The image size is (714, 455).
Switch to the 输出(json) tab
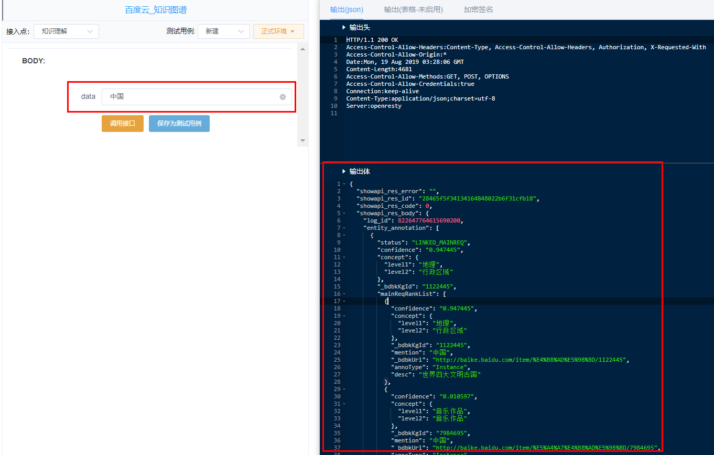click(347, 9)
